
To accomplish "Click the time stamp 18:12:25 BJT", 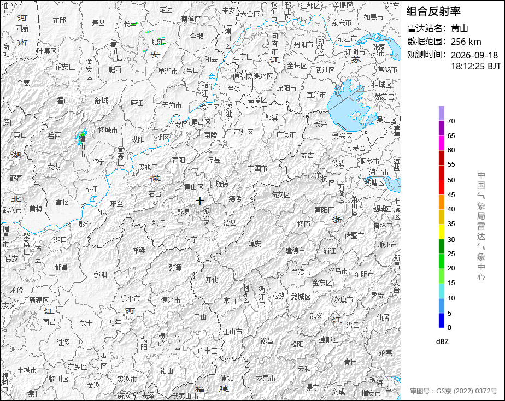I will [x=476, y=66].
